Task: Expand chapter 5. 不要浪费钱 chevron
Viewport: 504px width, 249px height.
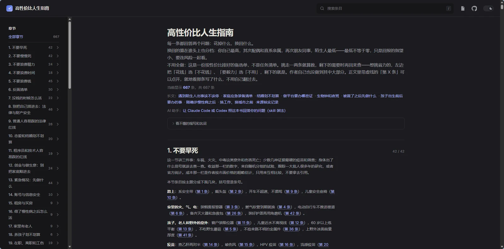Action: 58,81
